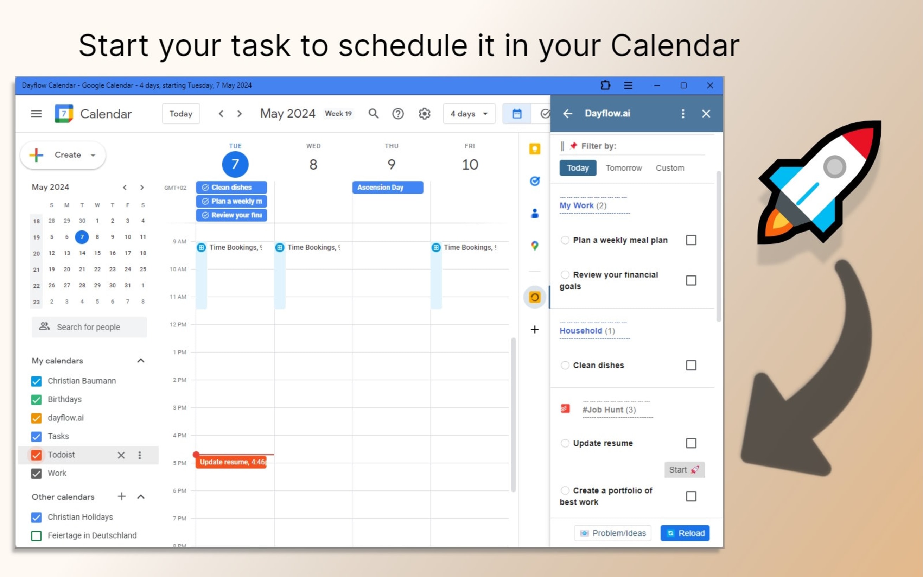Click the Todoist calendar options icon (three dots)
923x577 pixels.
[x=140, y=455]
